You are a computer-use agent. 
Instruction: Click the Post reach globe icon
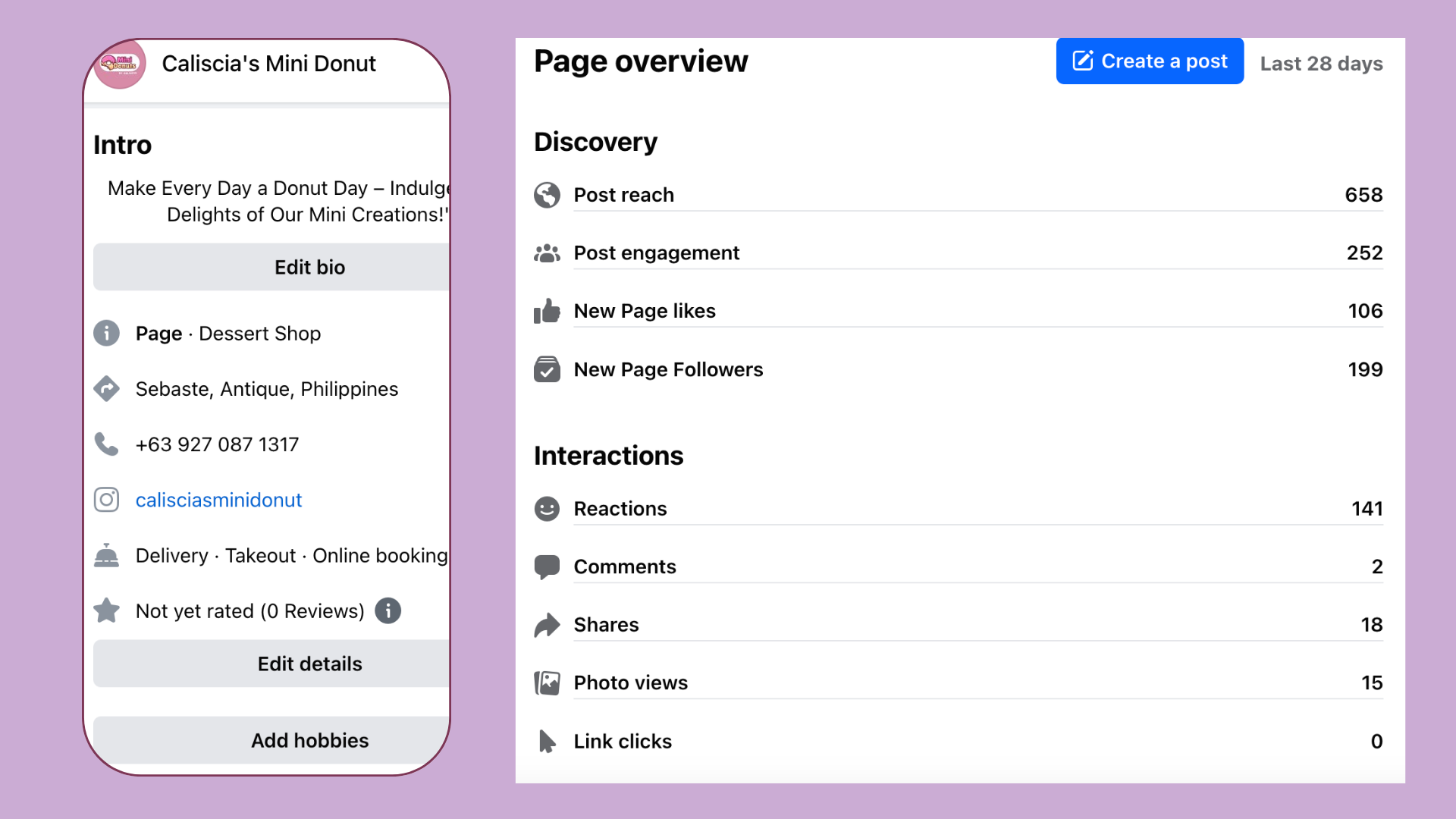[x=547, y=195]
